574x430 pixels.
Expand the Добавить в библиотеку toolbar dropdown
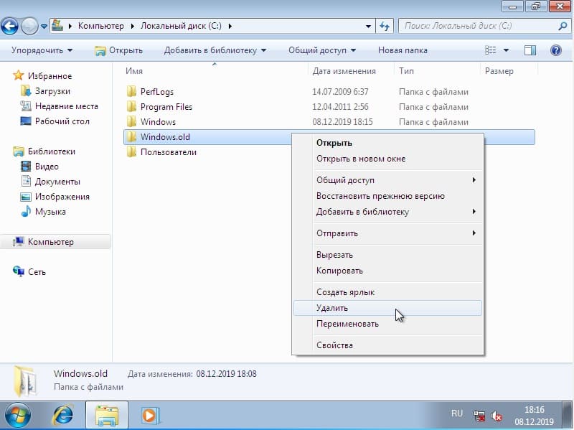(x=215, y=50)
